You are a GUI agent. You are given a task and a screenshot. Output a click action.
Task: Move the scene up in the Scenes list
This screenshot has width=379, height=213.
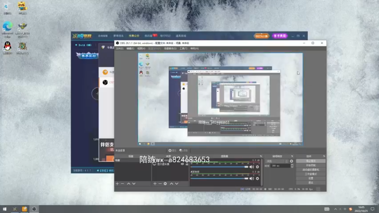tap(128, 184)
